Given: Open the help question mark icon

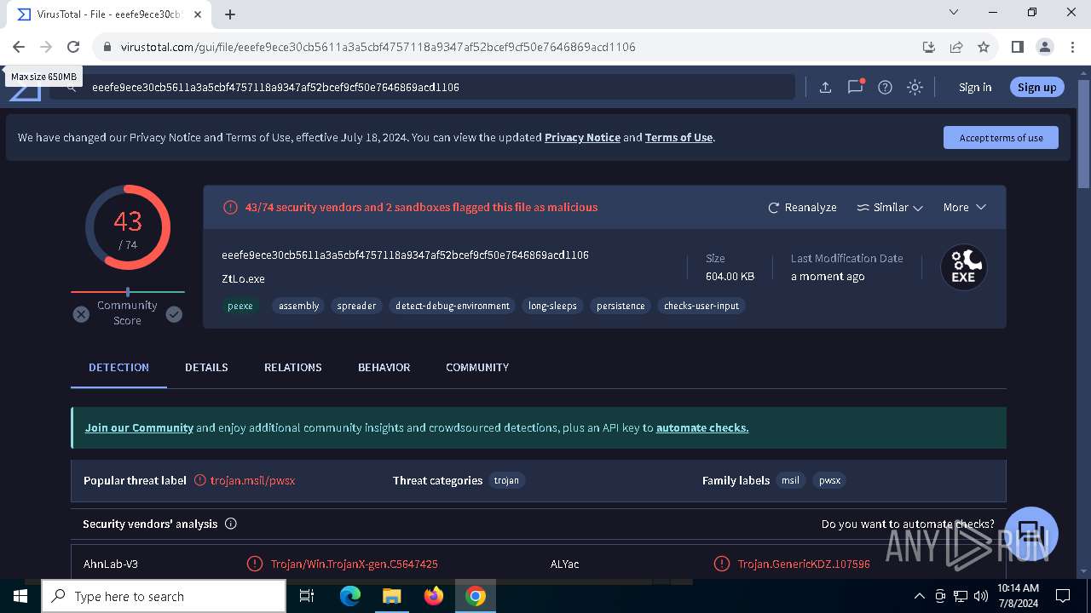Looking at the screenshot, I should [885, 87].
